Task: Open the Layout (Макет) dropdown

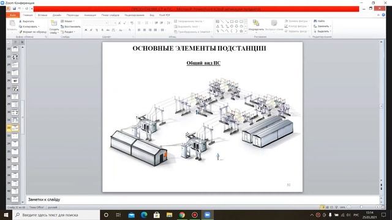Action: [67, 21]
